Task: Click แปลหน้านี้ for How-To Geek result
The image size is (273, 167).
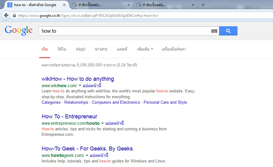Action: (99, 155)
